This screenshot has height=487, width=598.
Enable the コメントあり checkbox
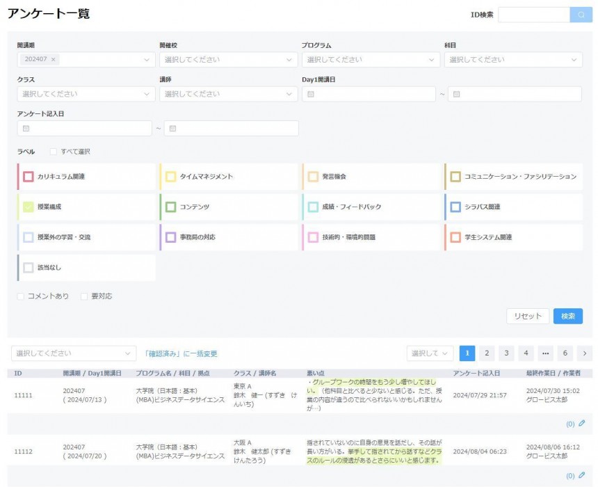click(x=22, y=296)
